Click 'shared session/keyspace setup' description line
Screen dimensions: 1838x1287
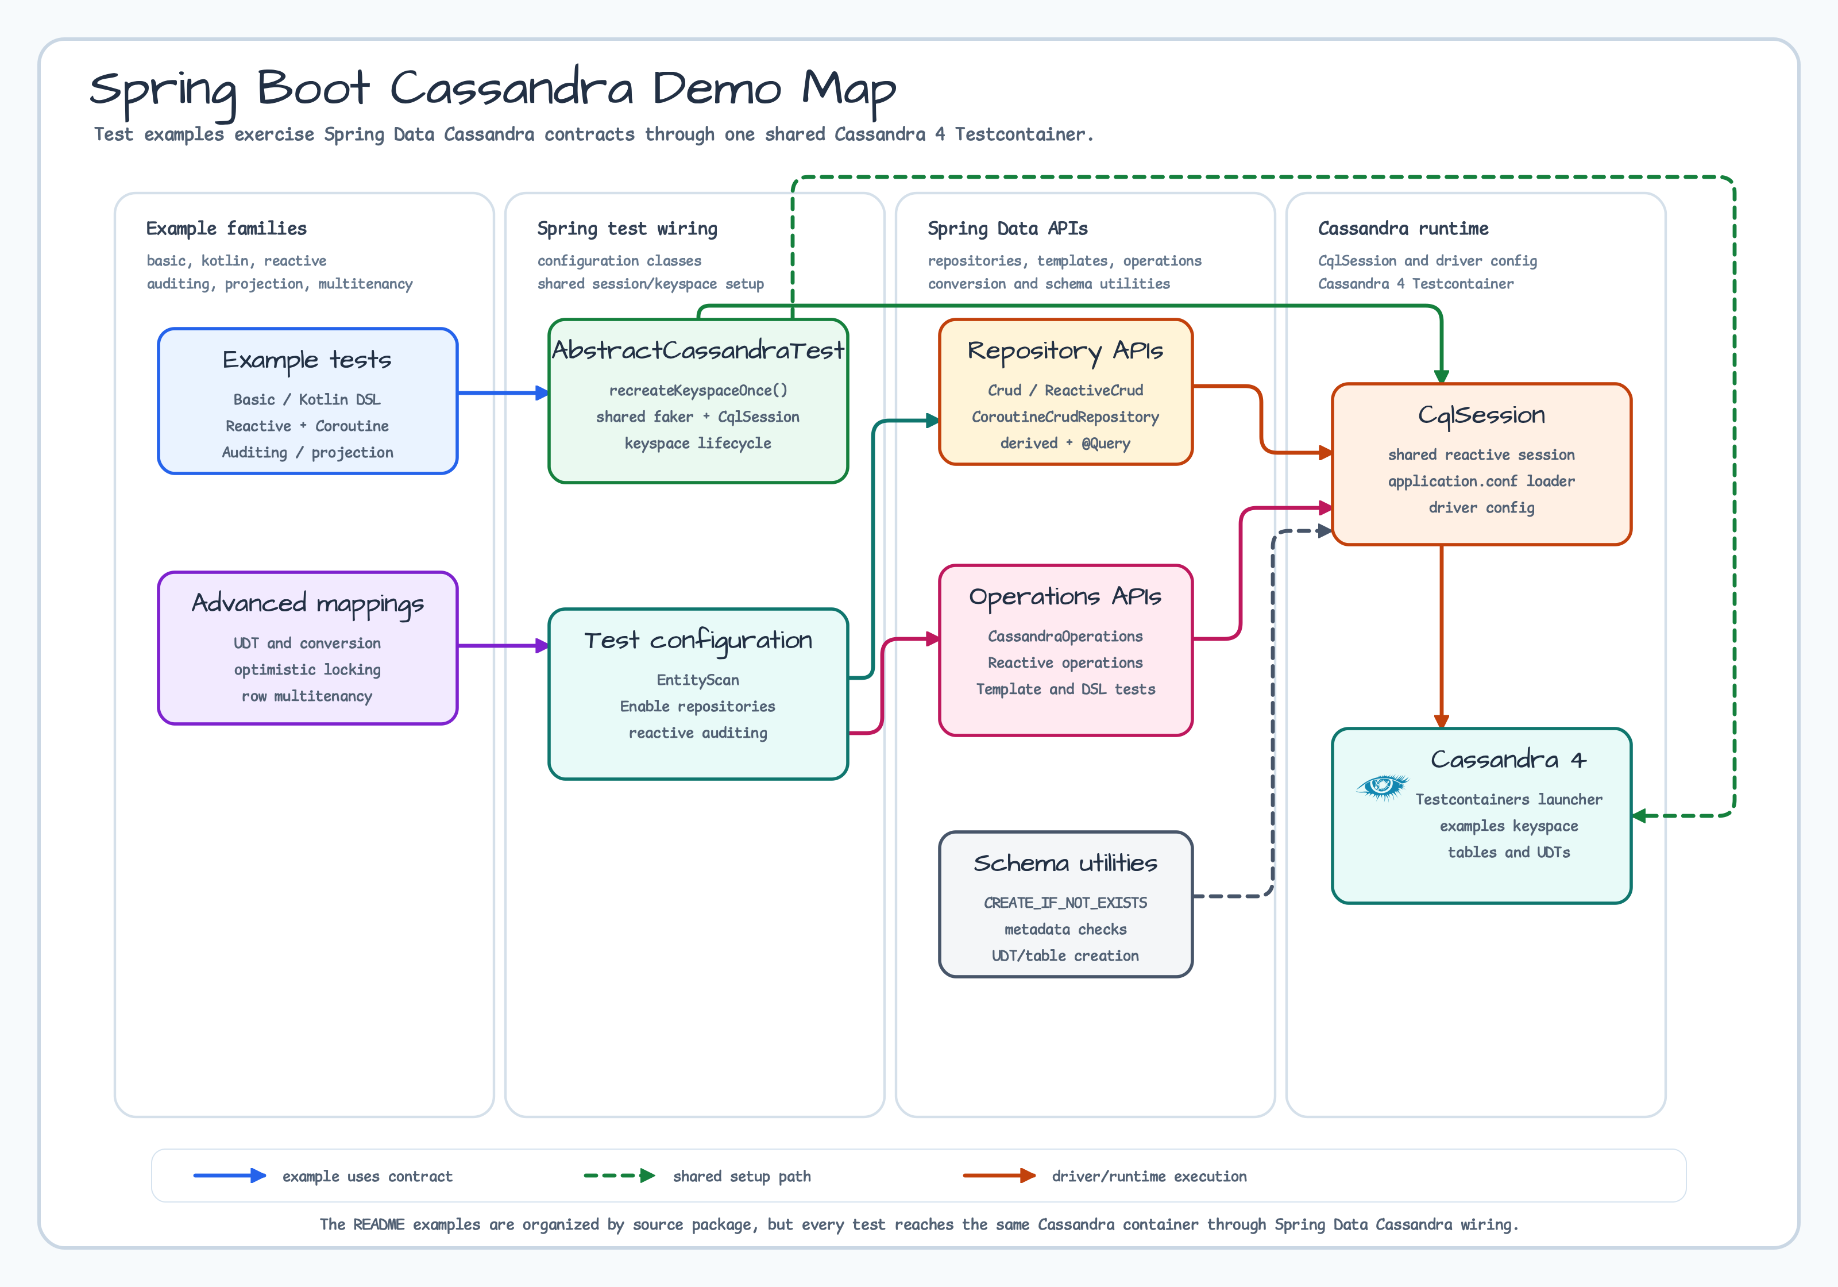[650, 283]
